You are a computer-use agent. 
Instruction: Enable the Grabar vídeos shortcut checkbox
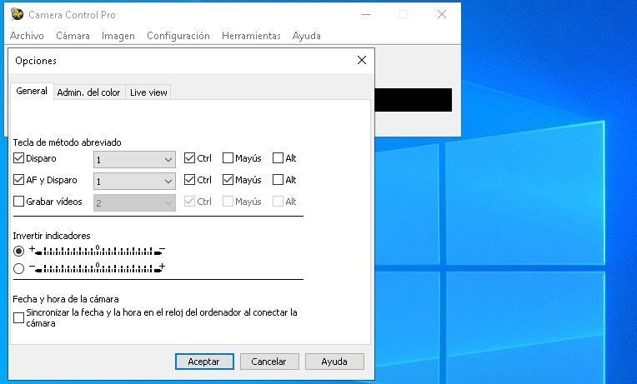coord(18,201)
